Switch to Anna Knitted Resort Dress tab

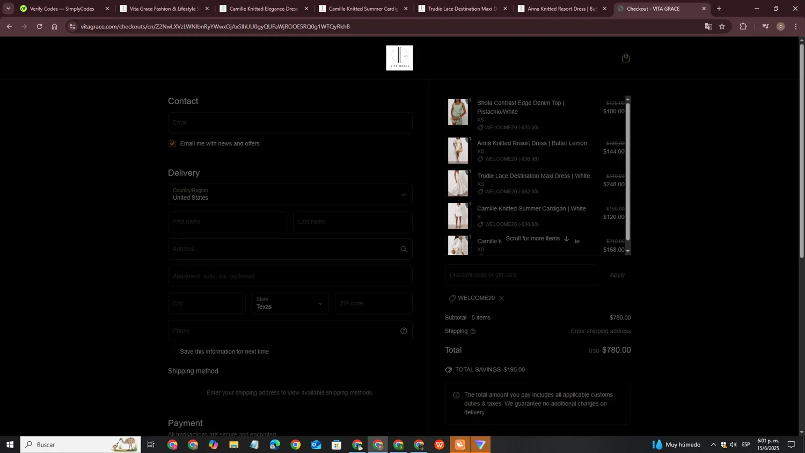click(x=561, y=9)
